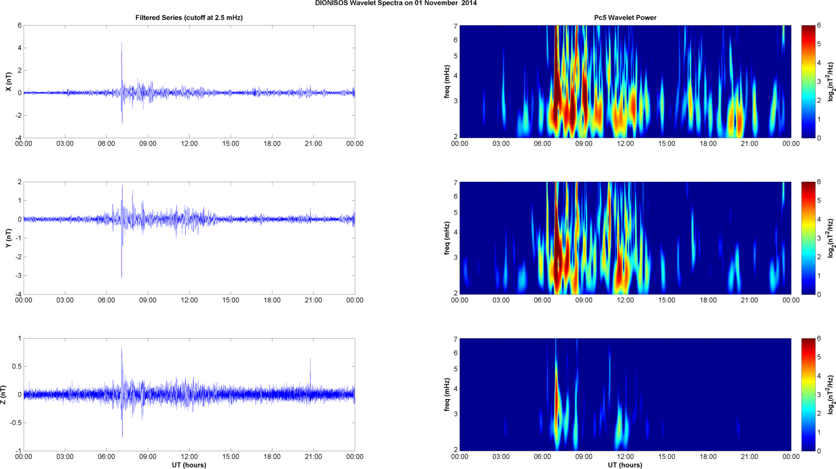Click the "21:00" tick under the bottom wavelet plot
This screenshot has width=836, height=469.
(750, 456)
